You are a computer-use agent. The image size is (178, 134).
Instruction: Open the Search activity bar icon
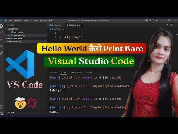pyautogui.click(x=1, y=33)
